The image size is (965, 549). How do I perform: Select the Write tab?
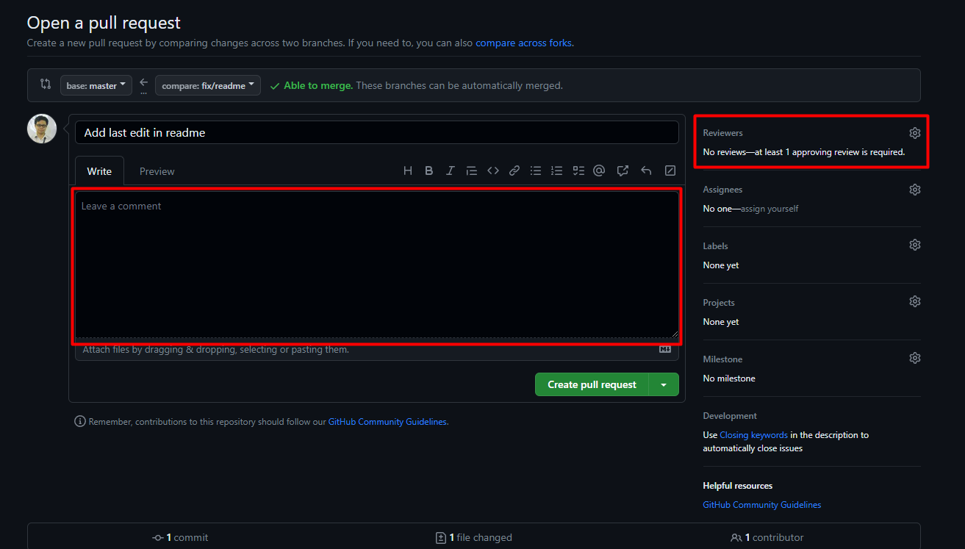pos(99,171)
